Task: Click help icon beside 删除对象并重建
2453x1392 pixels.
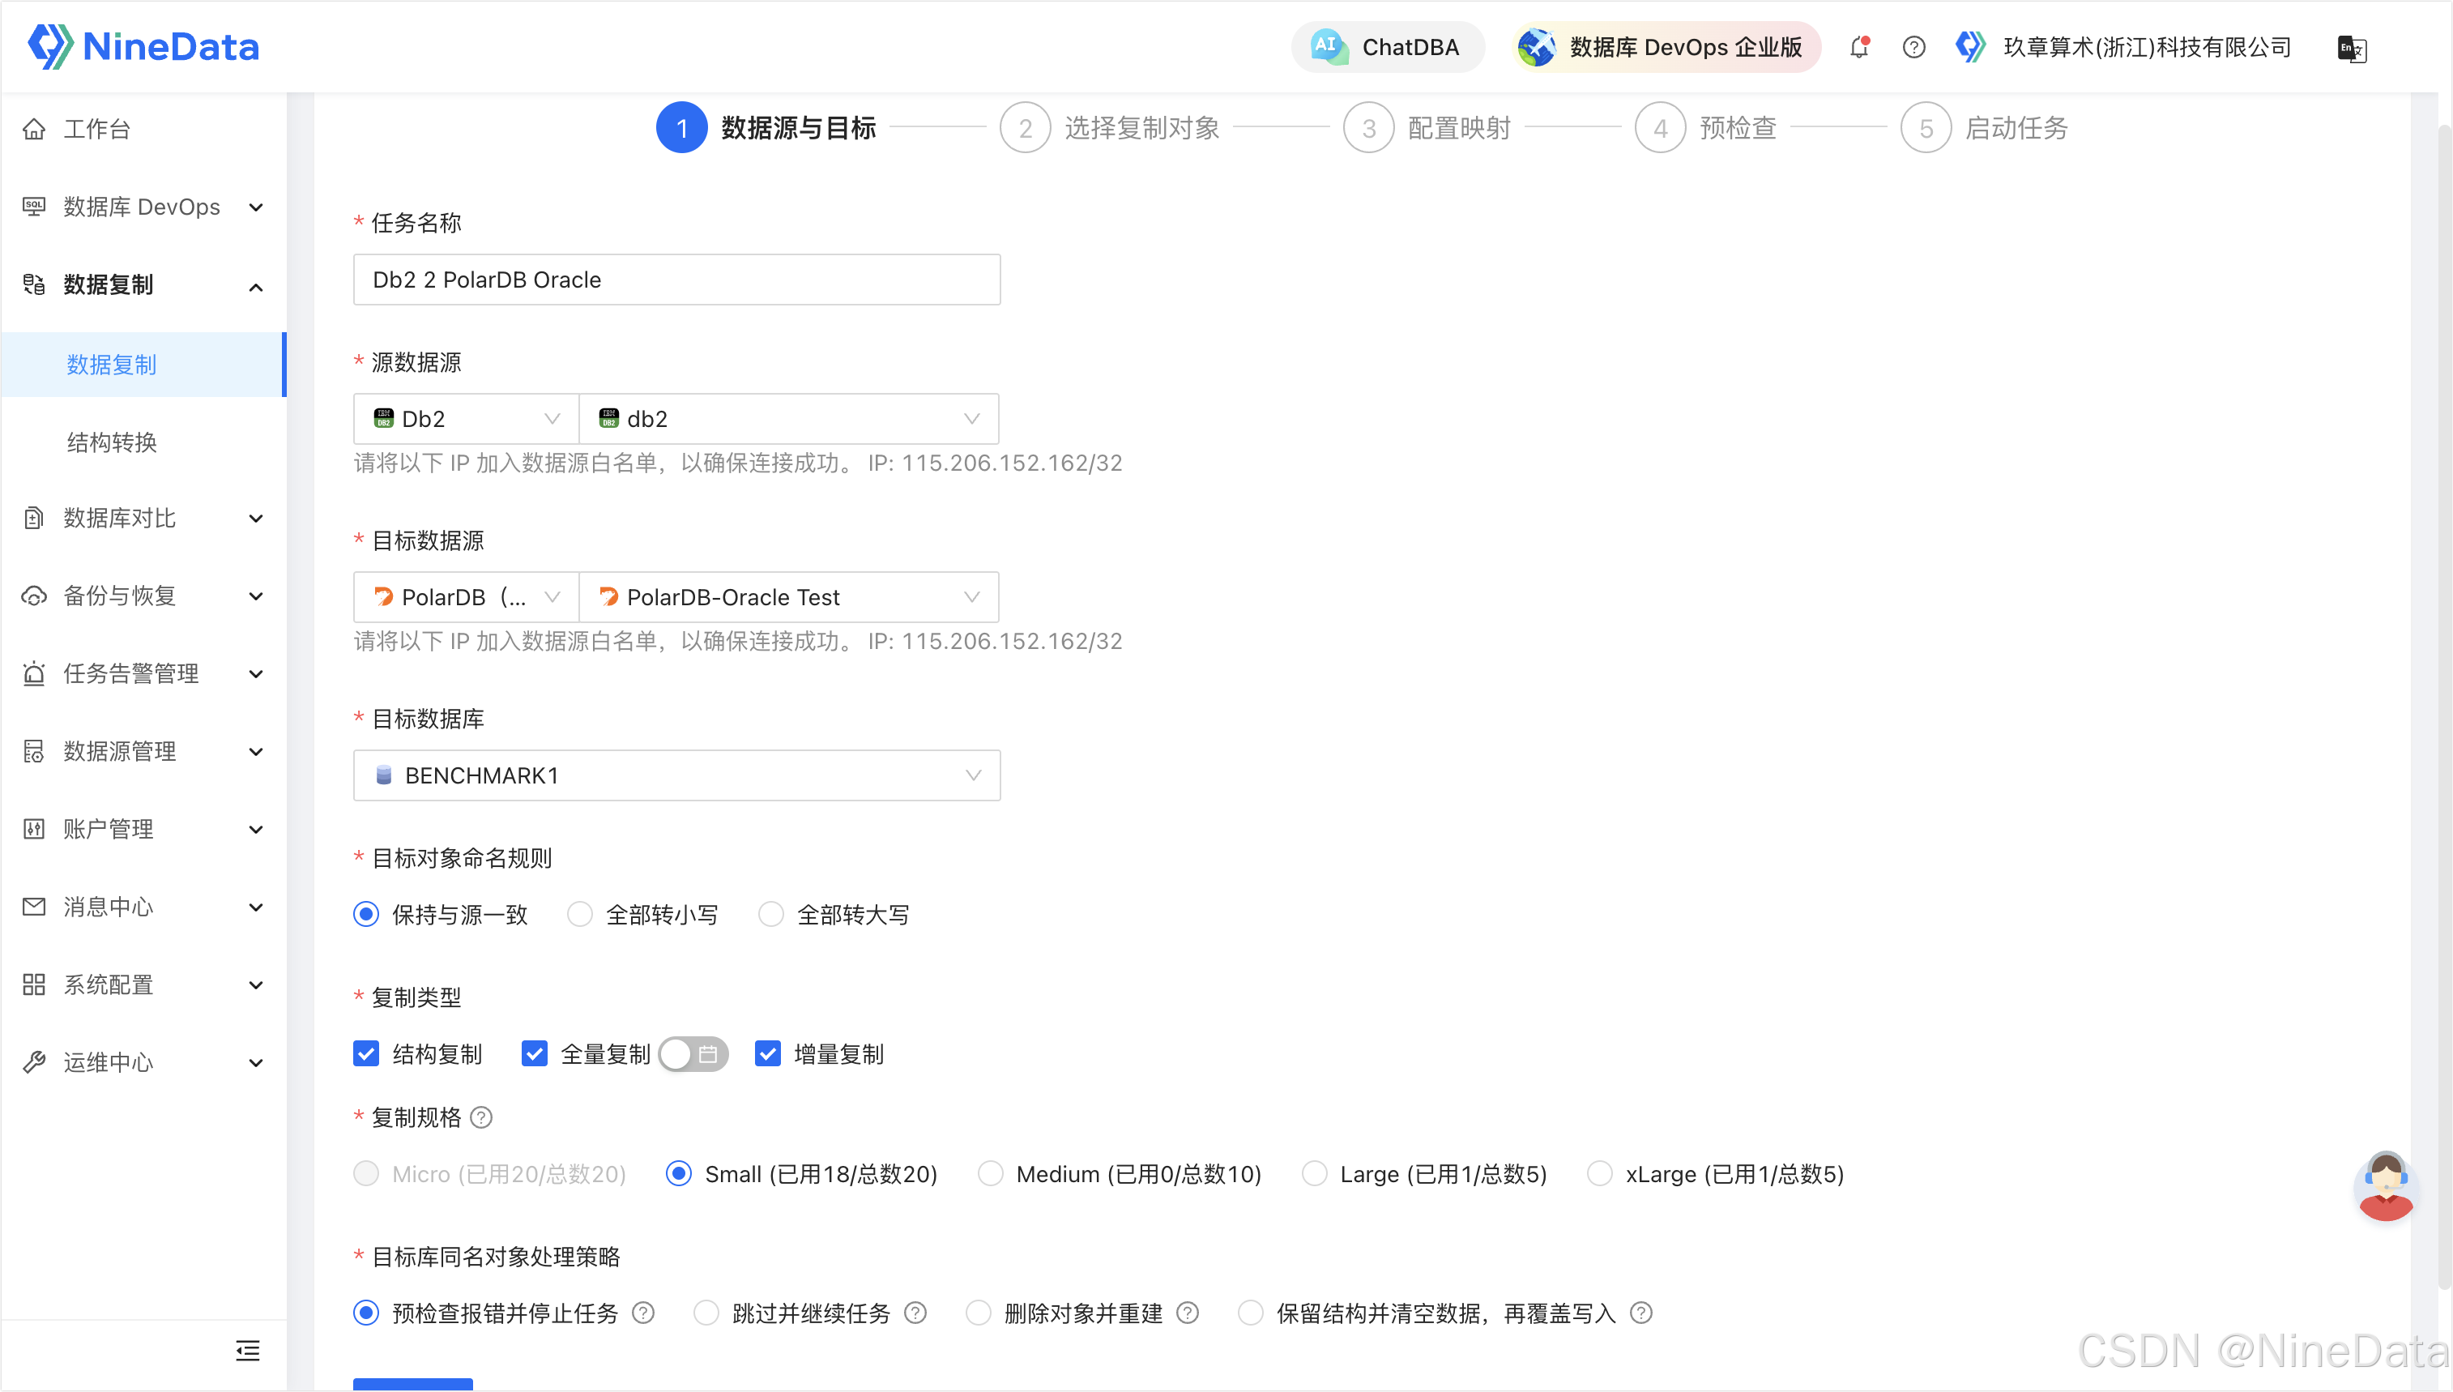Action: click(1188, 1313)
